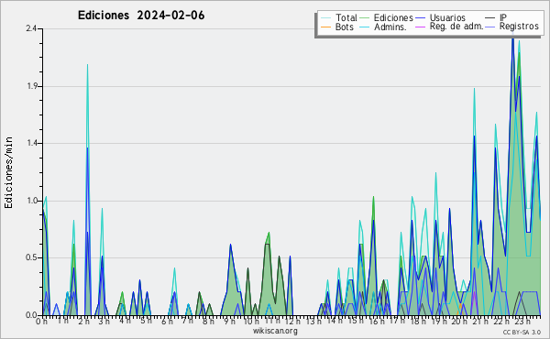The width and height of the screenshot is (550, 339).
Task: Select the 'Usuarios' legend entry
Action: pos(447,17)
